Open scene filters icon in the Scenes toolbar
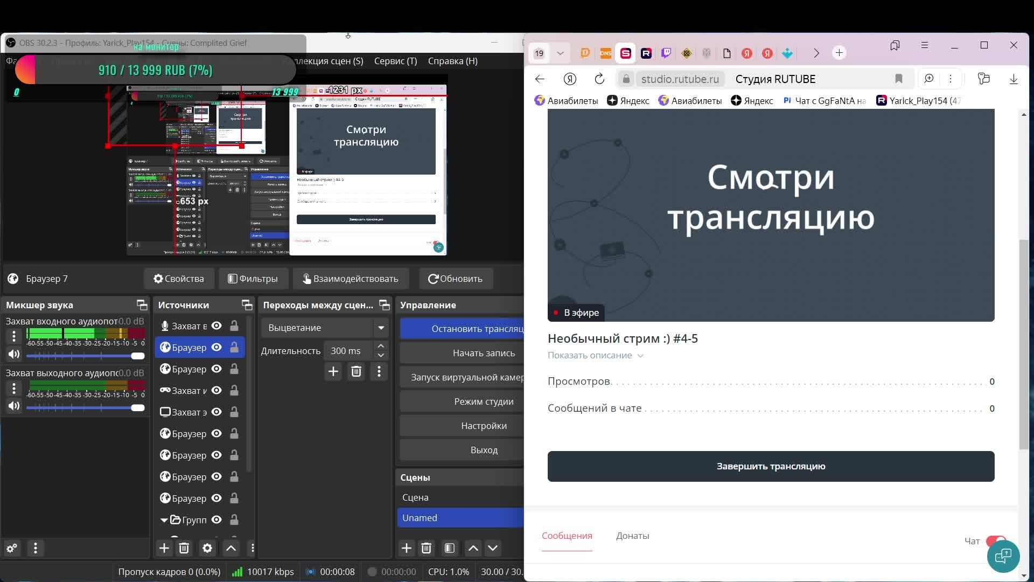 coord(450,548)
